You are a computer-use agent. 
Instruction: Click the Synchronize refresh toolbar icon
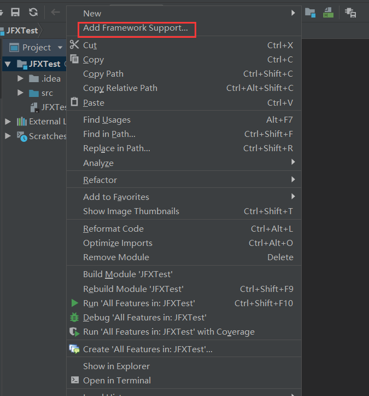[x=33, y=12]
